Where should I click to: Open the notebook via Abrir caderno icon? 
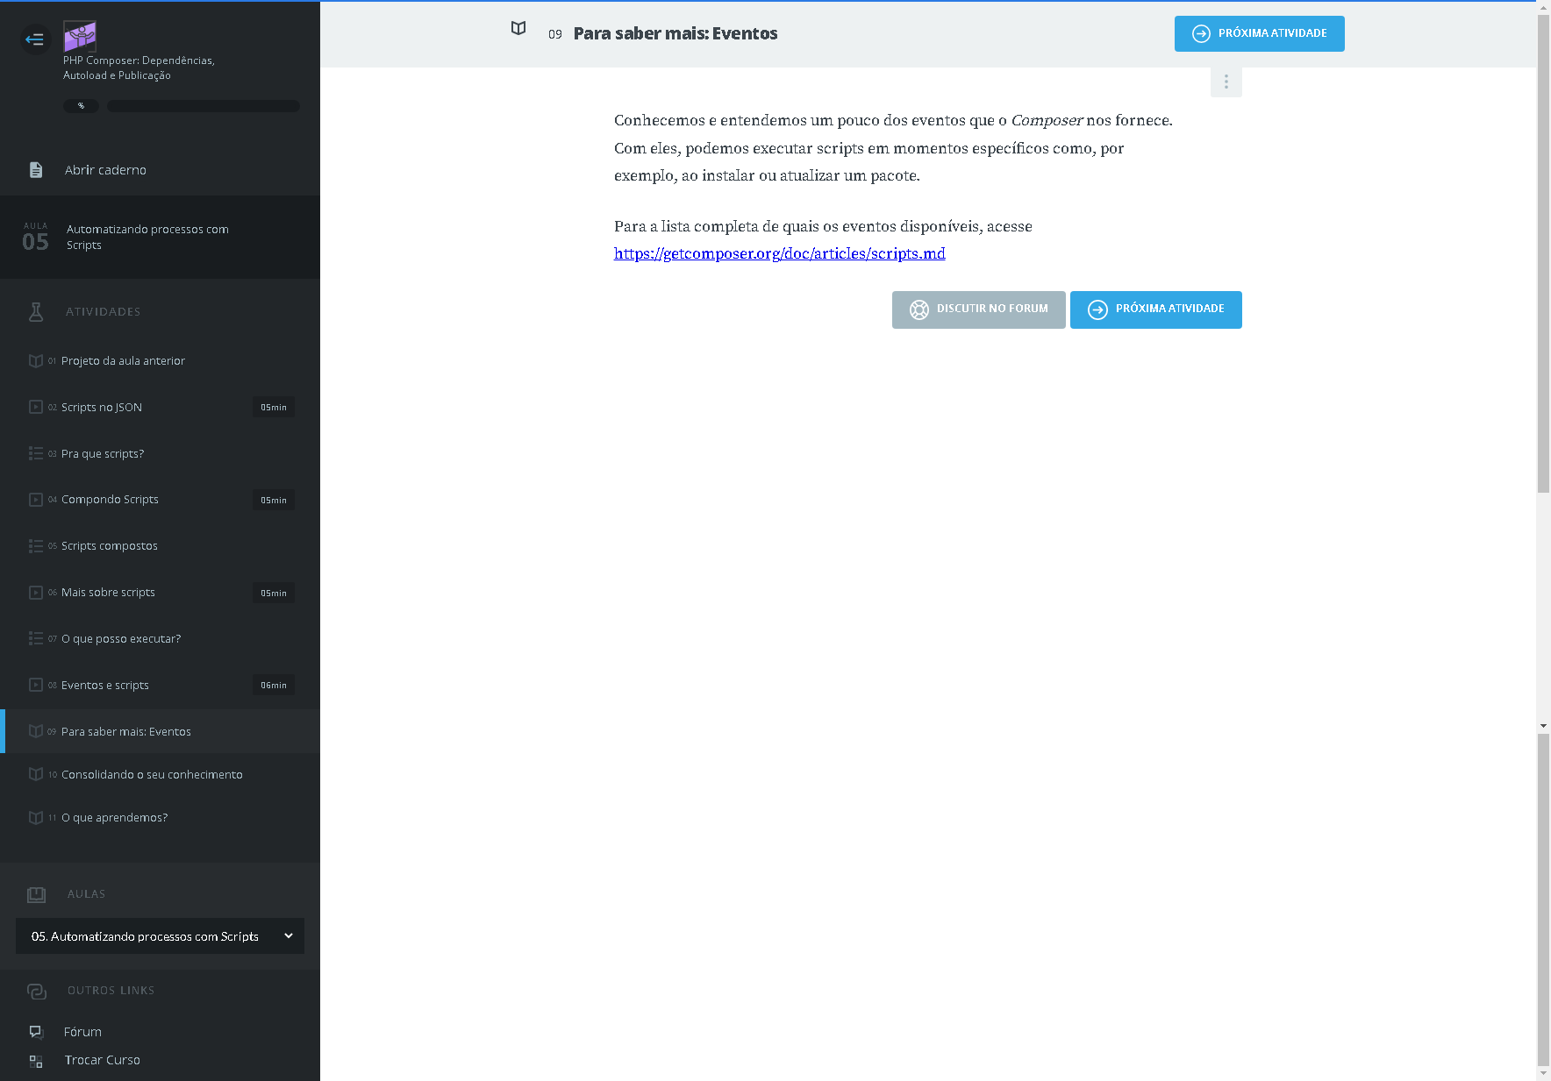[x=36, y=170]
